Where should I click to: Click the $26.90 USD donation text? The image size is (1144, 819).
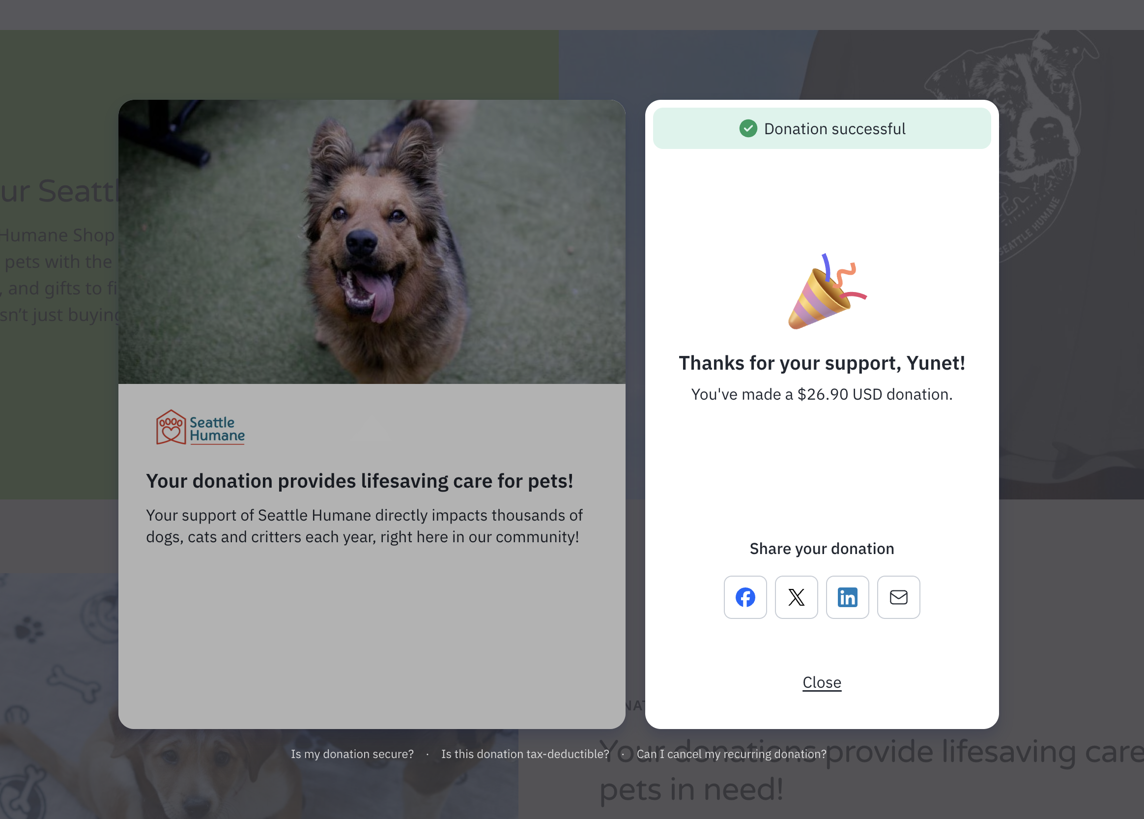(x=822, y=394)
